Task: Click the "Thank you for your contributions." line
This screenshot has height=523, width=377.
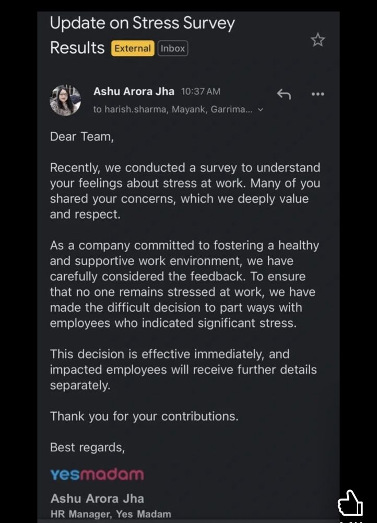Action: pyautogui.click(x=144, y=416)
